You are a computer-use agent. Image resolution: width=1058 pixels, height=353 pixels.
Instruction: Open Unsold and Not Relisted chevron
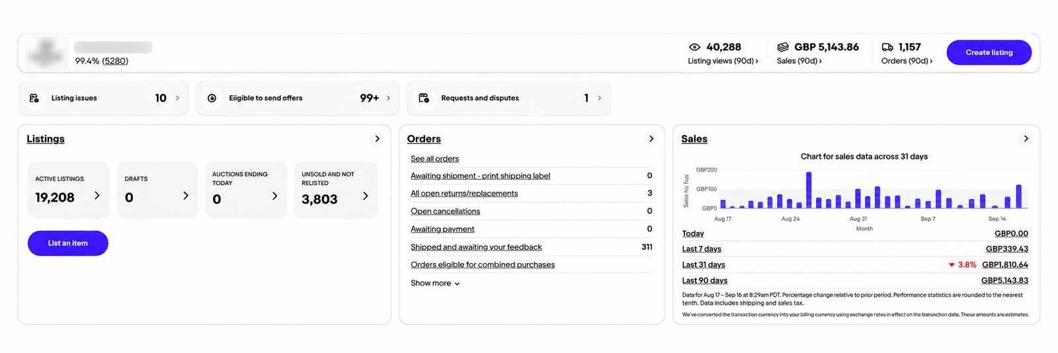click(x=366, y=196)
